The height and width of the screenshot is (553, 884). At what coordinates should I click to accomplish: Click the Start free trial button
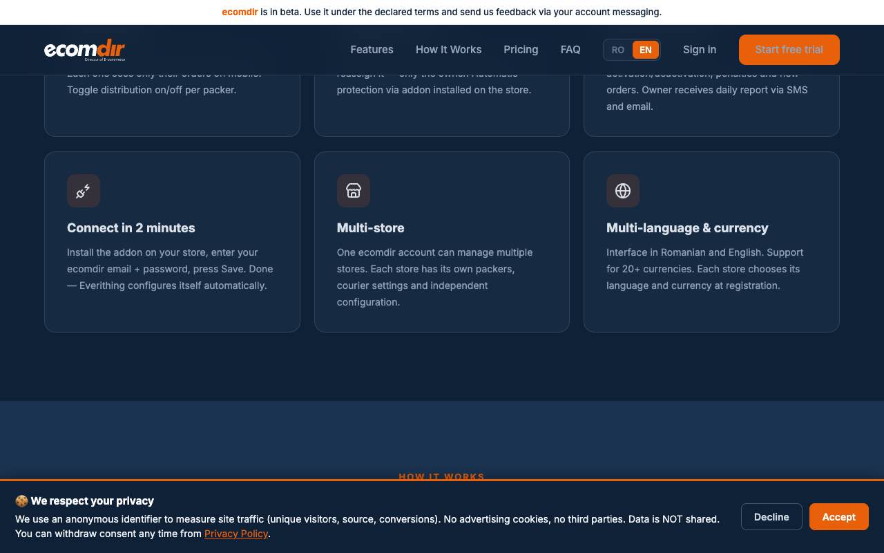tap(789, 50)
